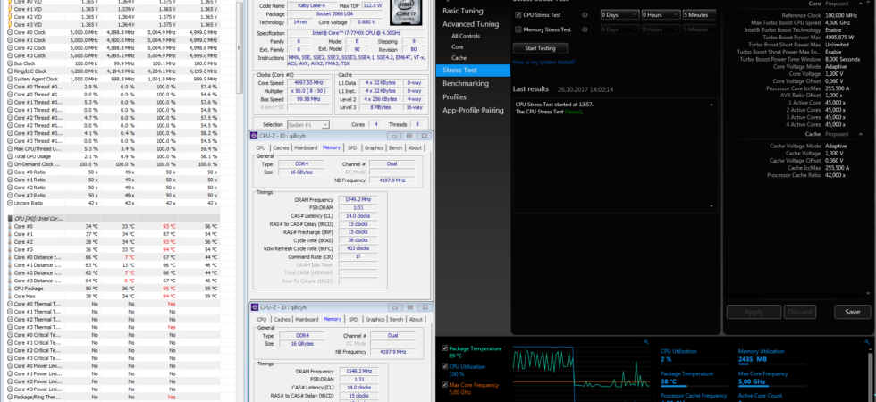Open Graphics tab in bottom CPU-Z window
The width and height of the screenshot is (876, 402).
click(374, 320)
